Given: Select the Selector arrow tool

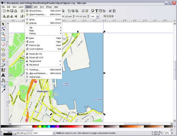Looking at the screenshot, I should 3,24.
